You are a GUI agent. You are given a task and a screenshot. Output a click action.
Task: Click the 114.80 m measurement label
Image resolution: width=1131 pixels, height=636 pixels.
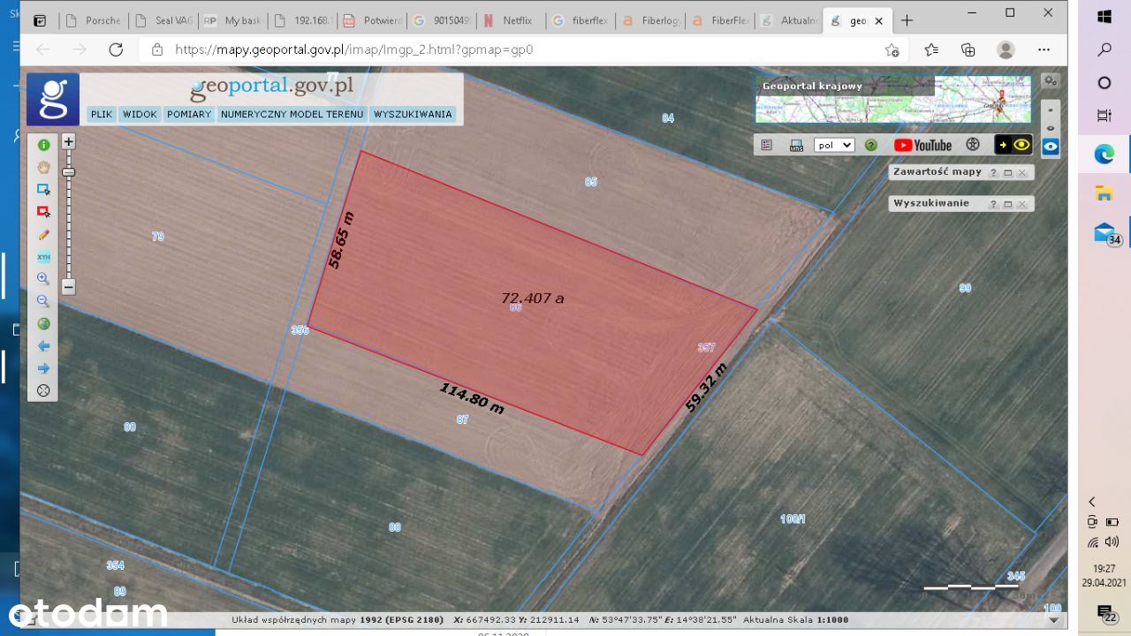point(472,397)
